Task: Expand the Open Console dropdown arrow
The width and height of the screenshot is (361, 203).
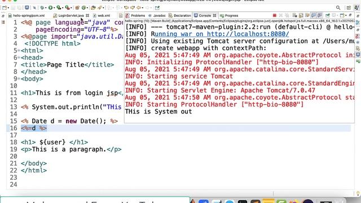Action: point(346,15)
